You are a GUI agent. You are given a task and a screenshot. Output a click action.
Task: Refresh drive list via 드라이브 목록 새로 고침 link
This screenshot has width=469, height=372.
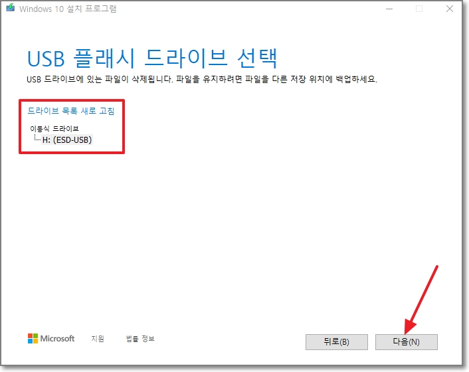[71, 111]
